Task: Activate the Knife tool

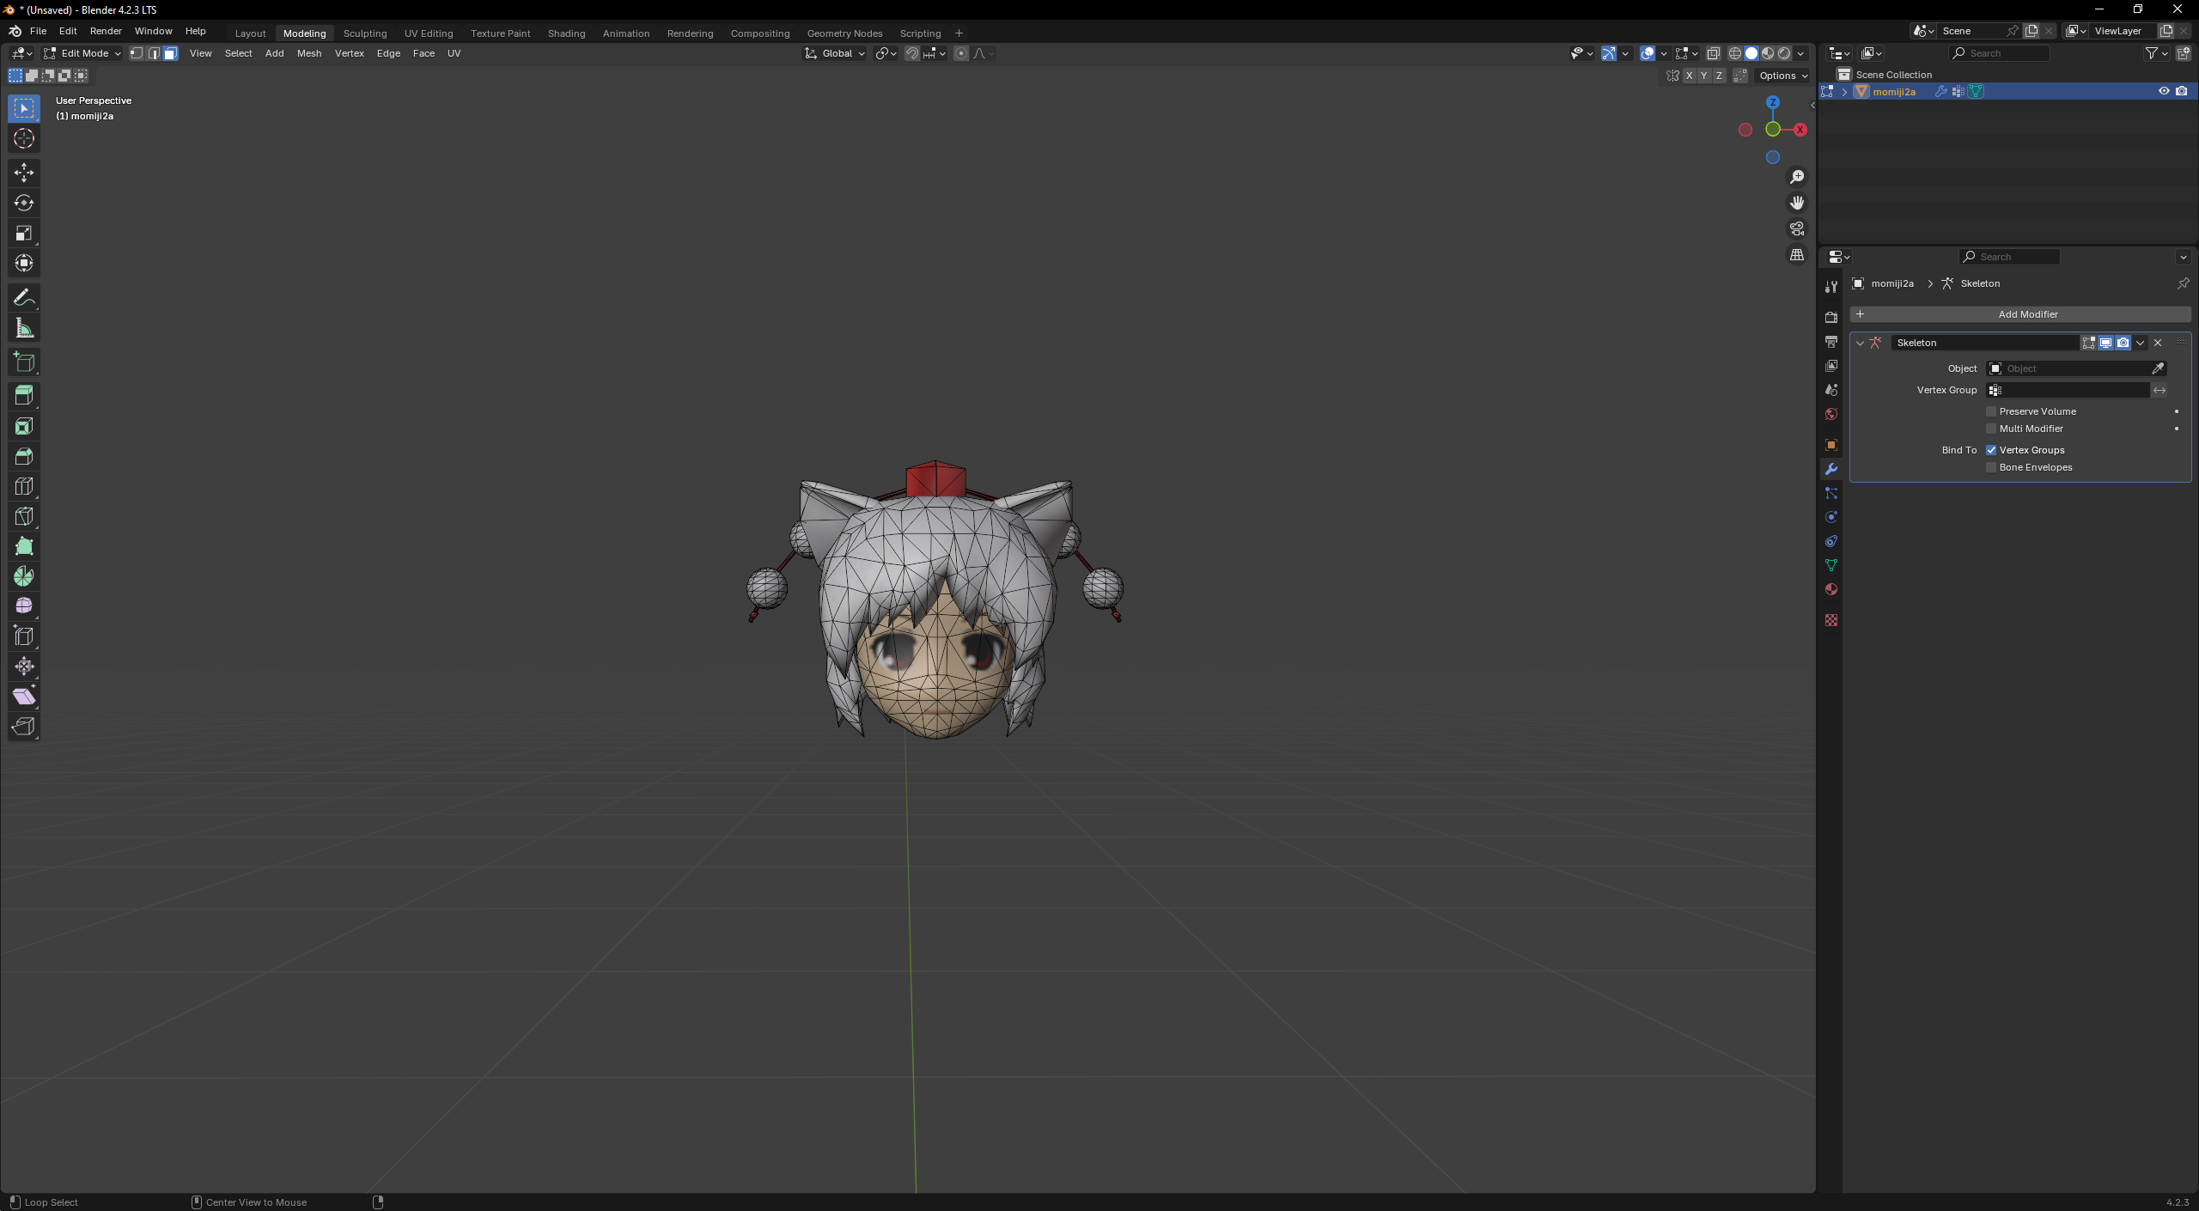Action: pos(24,516)
